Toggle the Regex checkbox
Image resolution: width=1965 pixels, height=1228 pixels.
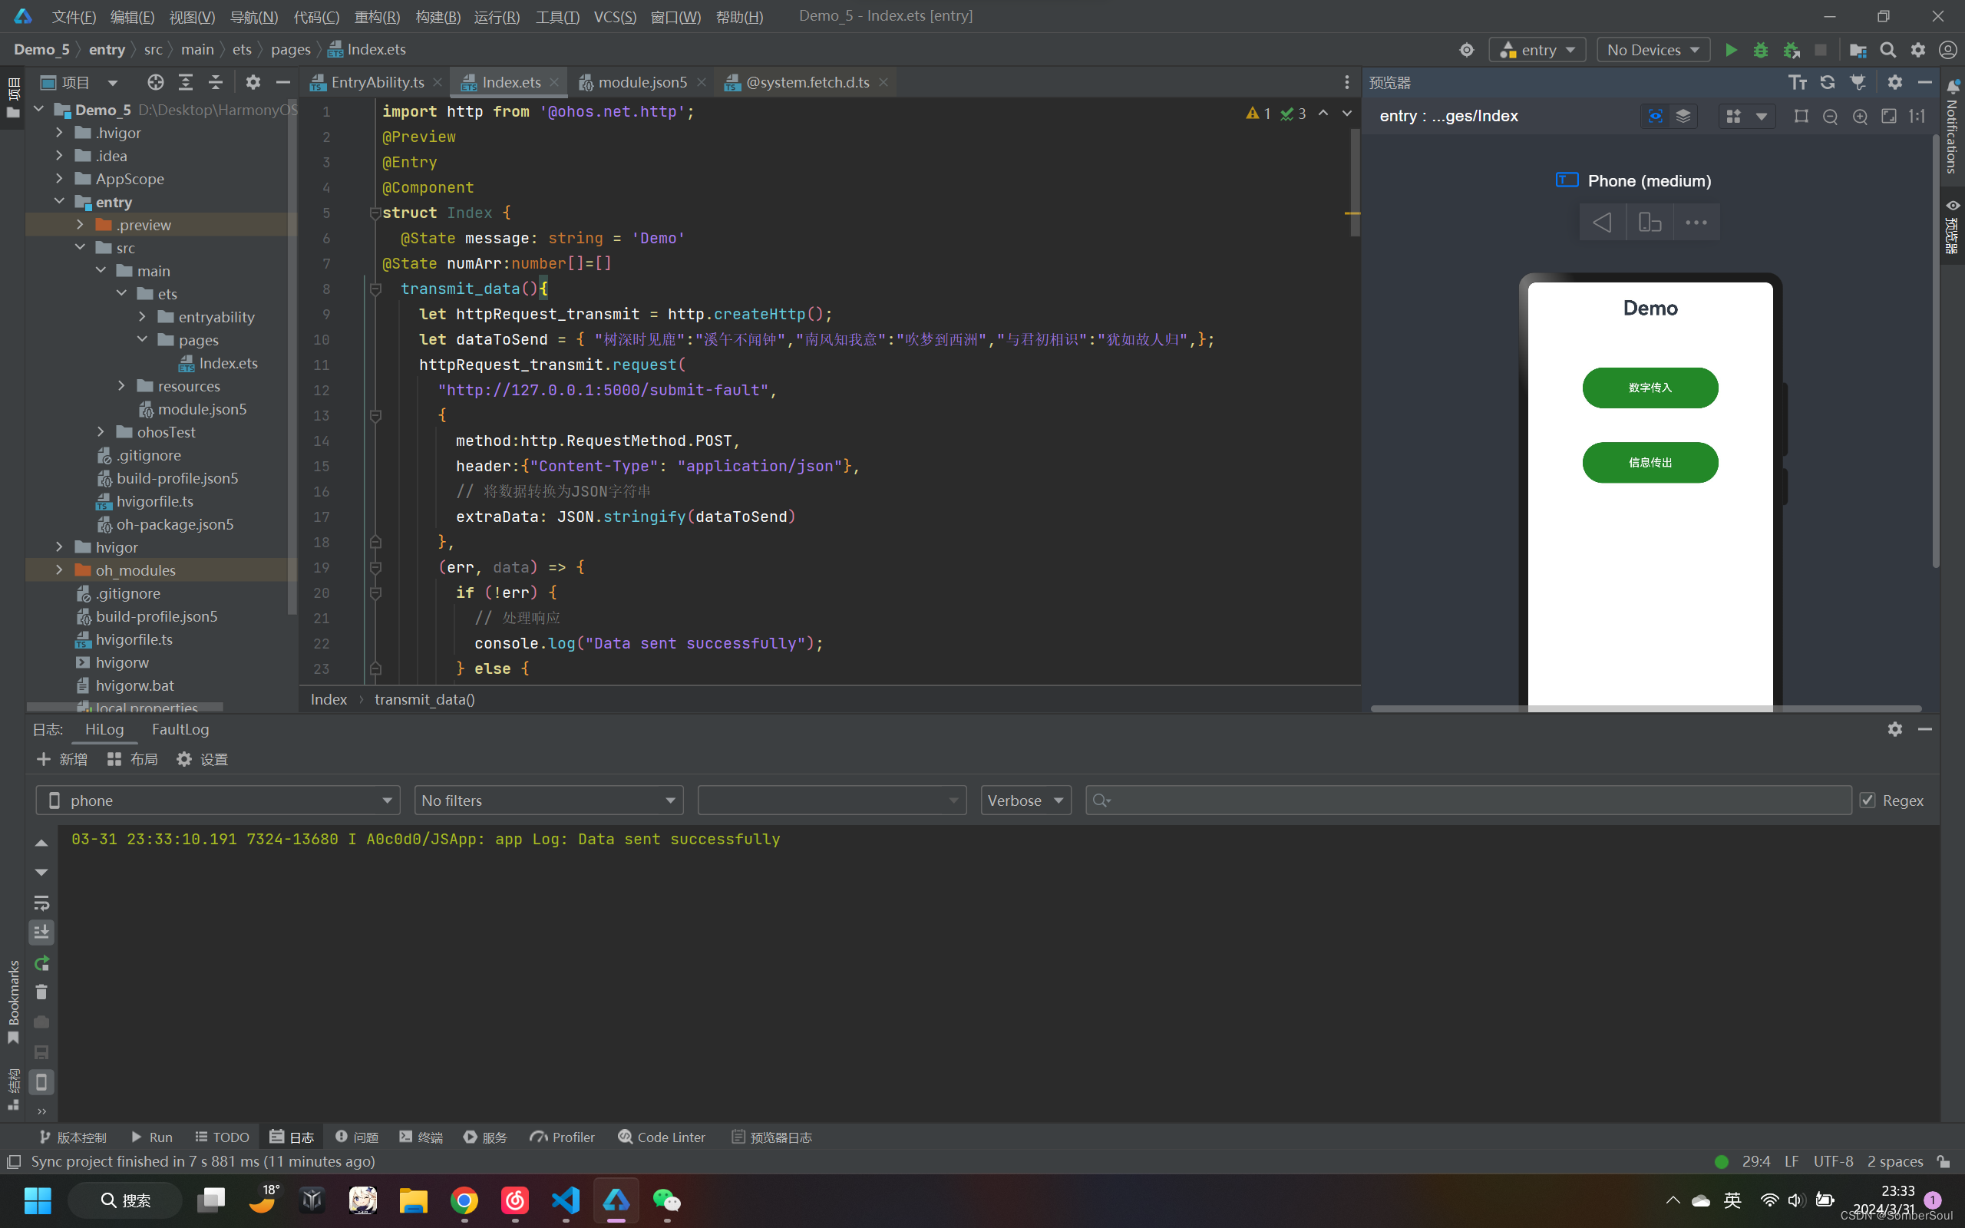pyautogui.click(x=1868, y=800)
